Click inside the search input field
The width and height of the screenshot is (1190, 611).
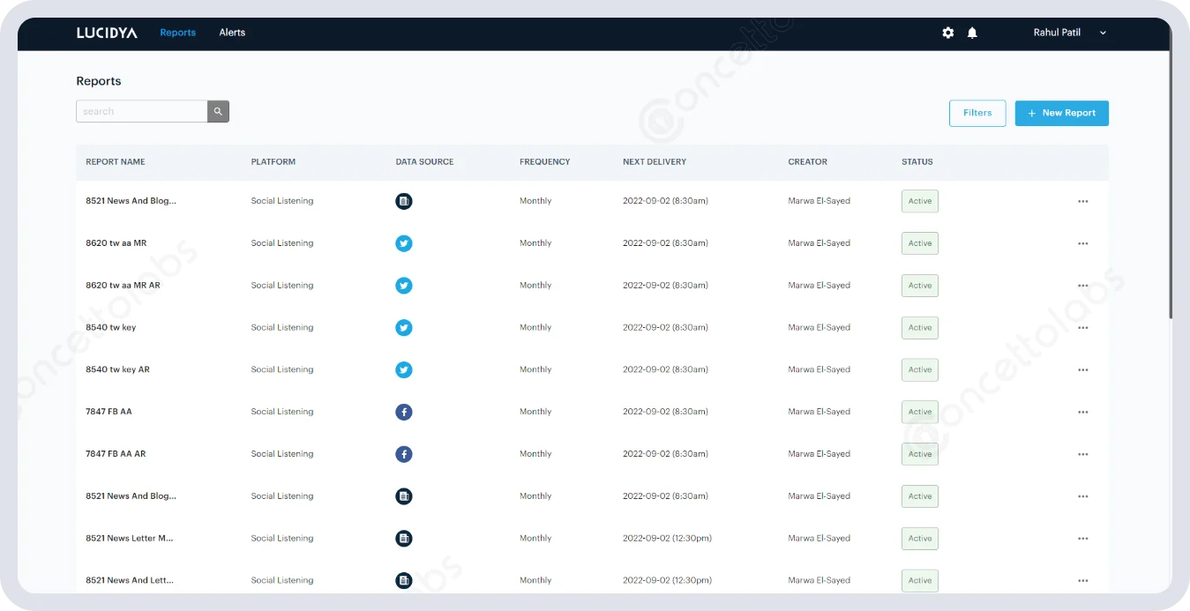coord(141,111)
